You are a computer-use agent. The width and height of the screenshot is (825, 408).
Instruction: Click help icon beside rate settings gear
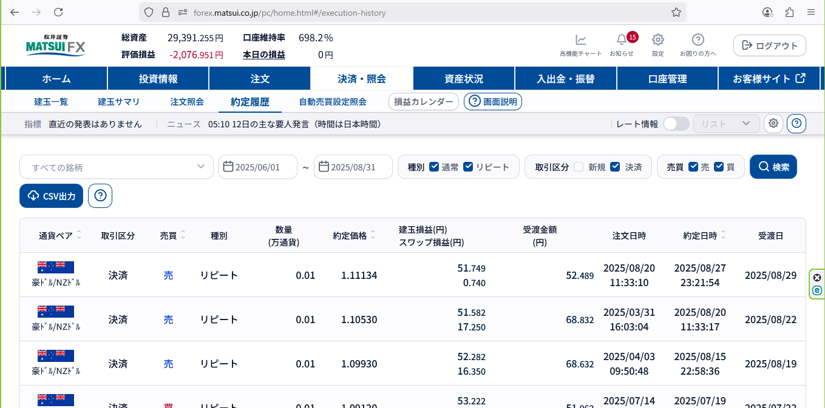pos(796,124)
